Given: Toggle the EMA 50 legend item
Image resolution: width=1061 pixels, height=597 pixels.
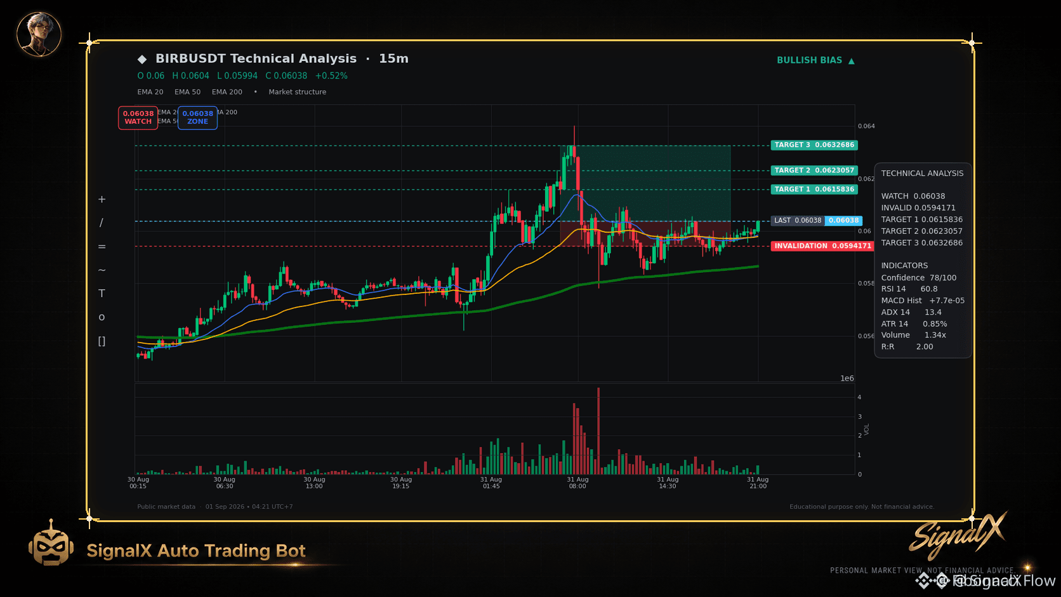Looking at the screenshot, I should 188,92.
